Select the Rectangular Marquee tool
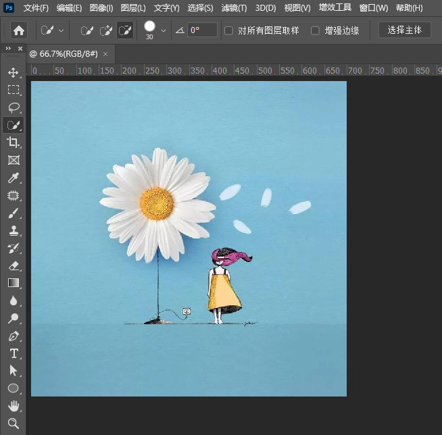 (x=13, y=90)
